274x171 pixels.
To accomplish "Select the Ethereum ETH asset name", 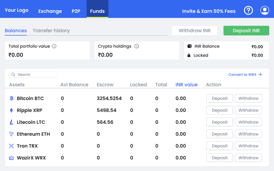I will tap(33, 134).
